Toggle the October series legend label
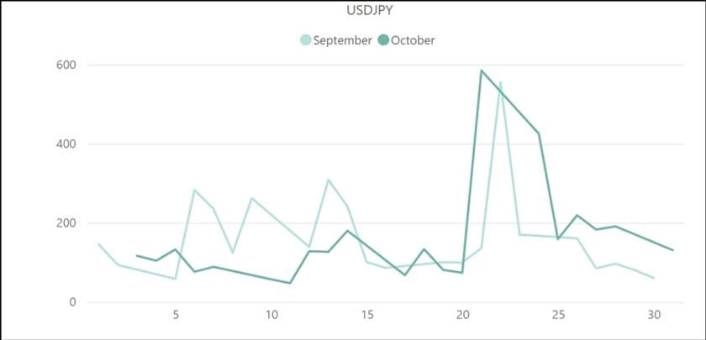The height and width of the screenshot is (340, 706). point(413,40)
